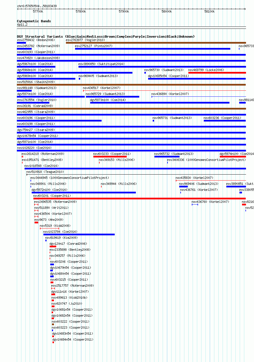Screen dimensions: 254x362
Task: Click the dgv10678n54 (Cooper2011) label
Action: point(37,136)
